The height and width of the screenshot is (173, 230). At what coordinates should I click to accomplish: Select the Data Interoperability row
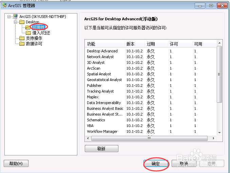click(x=151, y=103)
